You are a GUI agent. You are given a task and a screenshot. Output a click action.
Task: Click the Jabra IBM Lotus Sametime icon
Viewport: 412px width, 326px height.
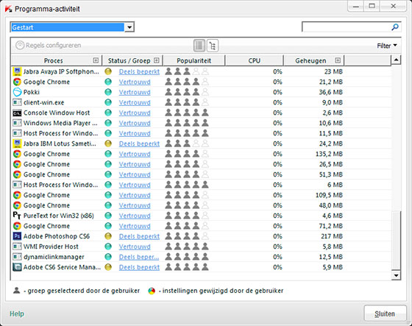(x=17, y=143)
